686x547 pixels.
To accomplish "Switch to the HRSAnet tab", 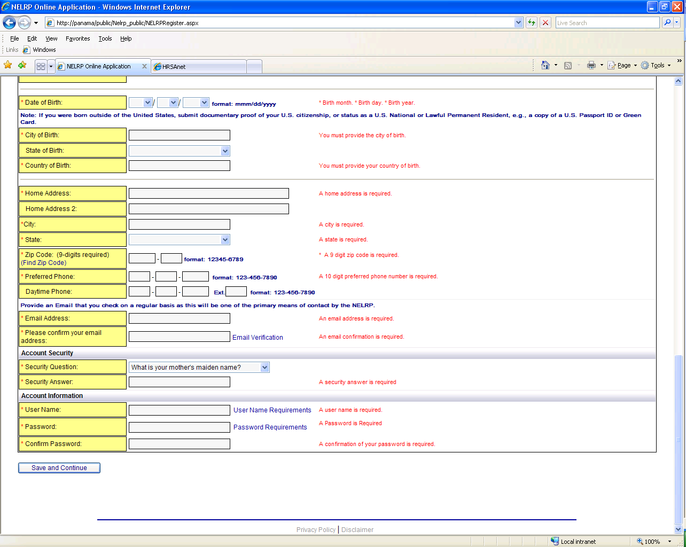I will [x=198, y=67].
